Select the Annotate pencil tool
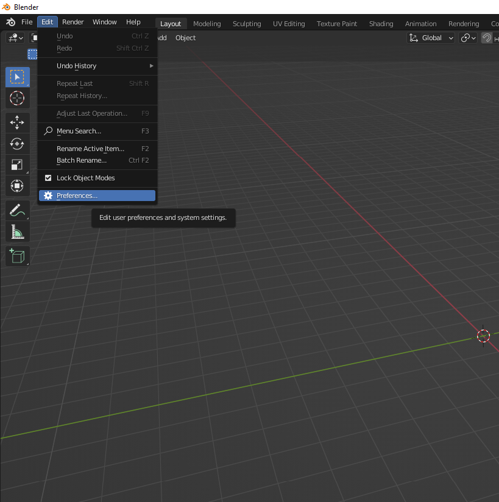Viewport: 499px width, 502px height. pyautogui.click(x=17, y=211)
